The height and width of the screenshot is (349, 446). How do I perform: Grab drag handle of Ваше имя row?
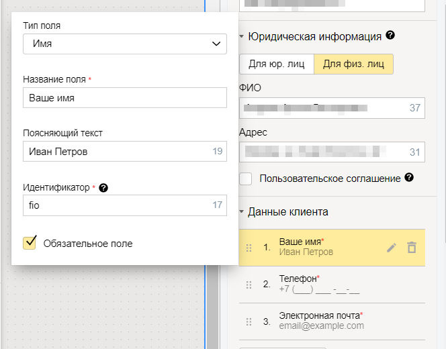coord(249,248)
